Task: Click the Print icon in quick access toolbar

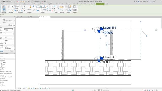Action: point(16,2)
